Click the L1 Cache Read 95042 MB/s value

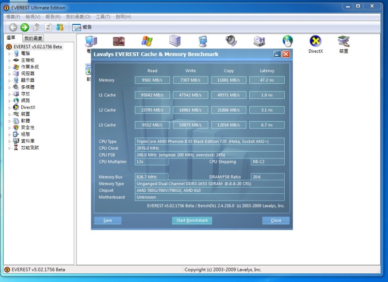point(152,95)
